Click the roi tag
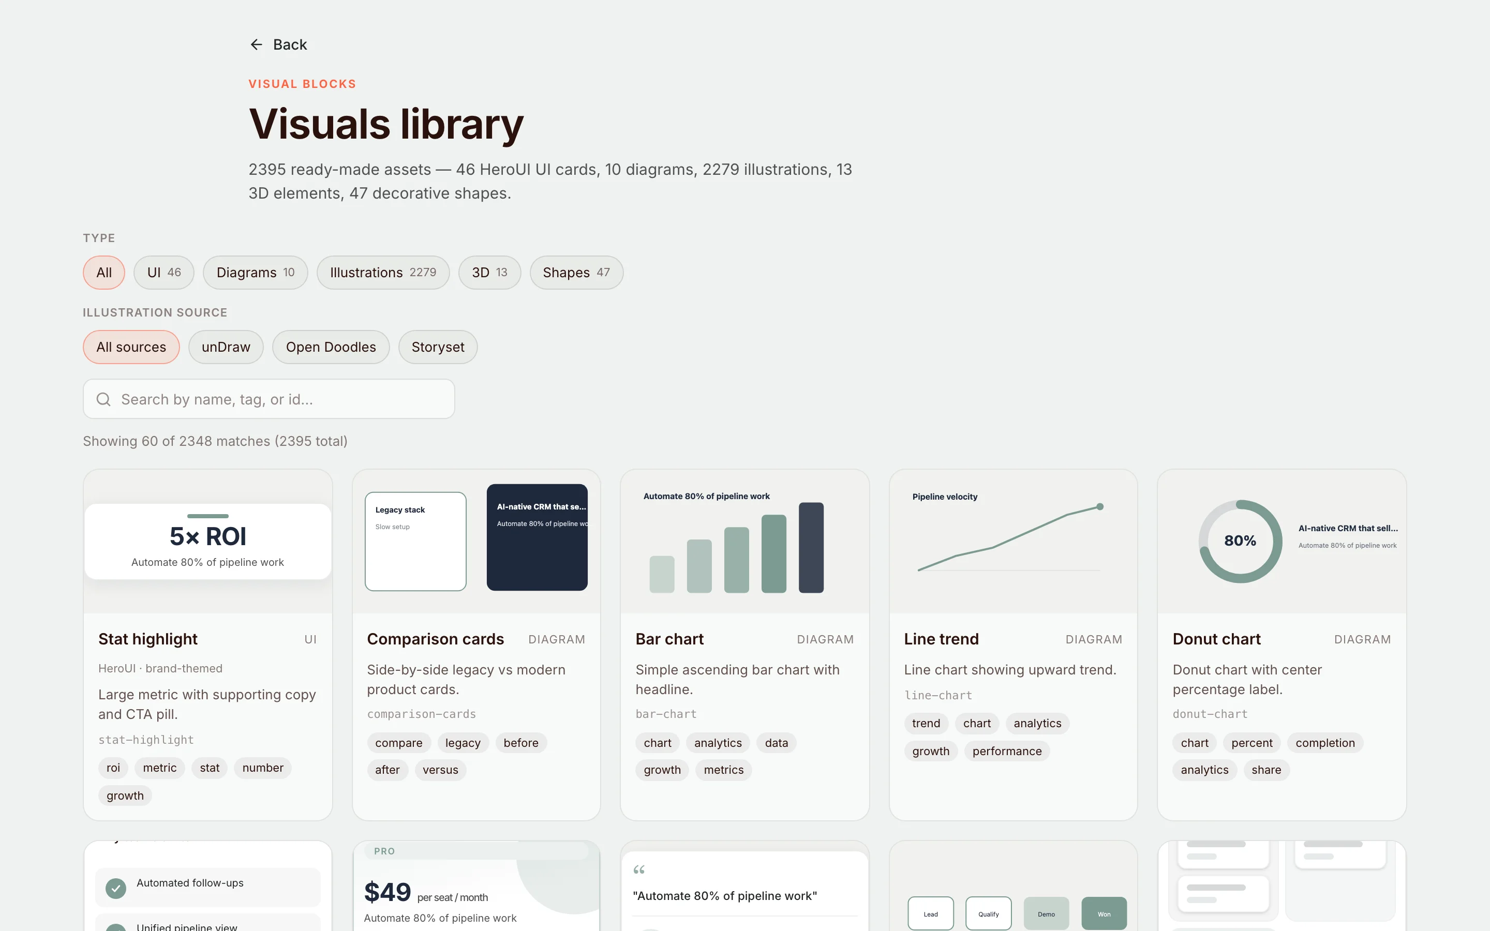This screenshot has height=931, width=1490. pyautogui.click(x=113, y=768)
